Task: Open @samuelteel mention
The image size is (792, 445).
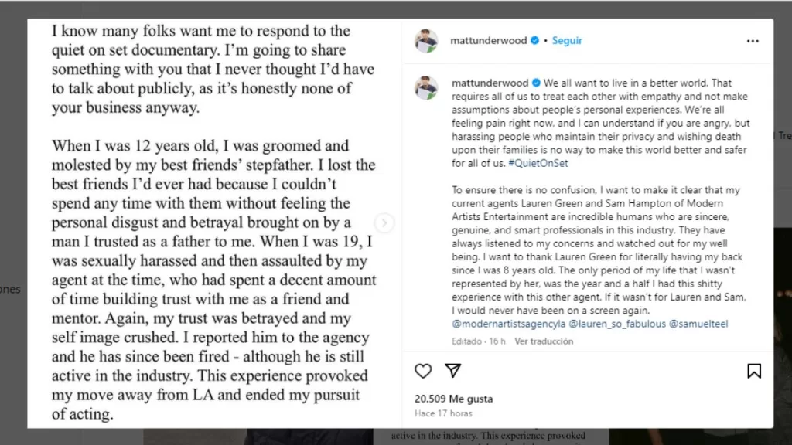Action: coord(699,324)
